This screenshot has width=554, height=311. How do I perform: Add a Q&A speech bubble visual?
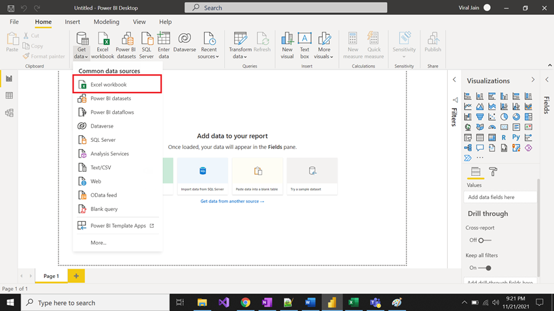480,148
